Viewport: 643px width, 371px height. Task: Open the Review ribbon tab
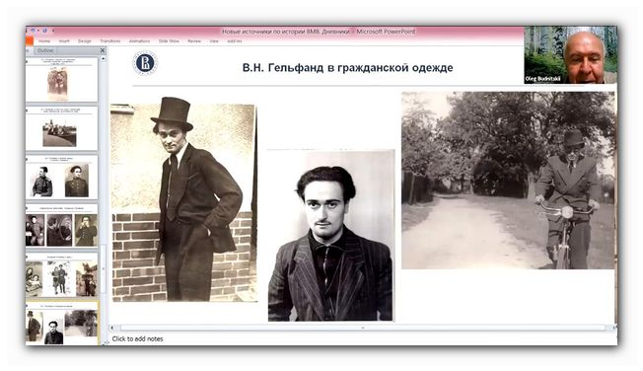pyautogui.click(x=194, y=41)
